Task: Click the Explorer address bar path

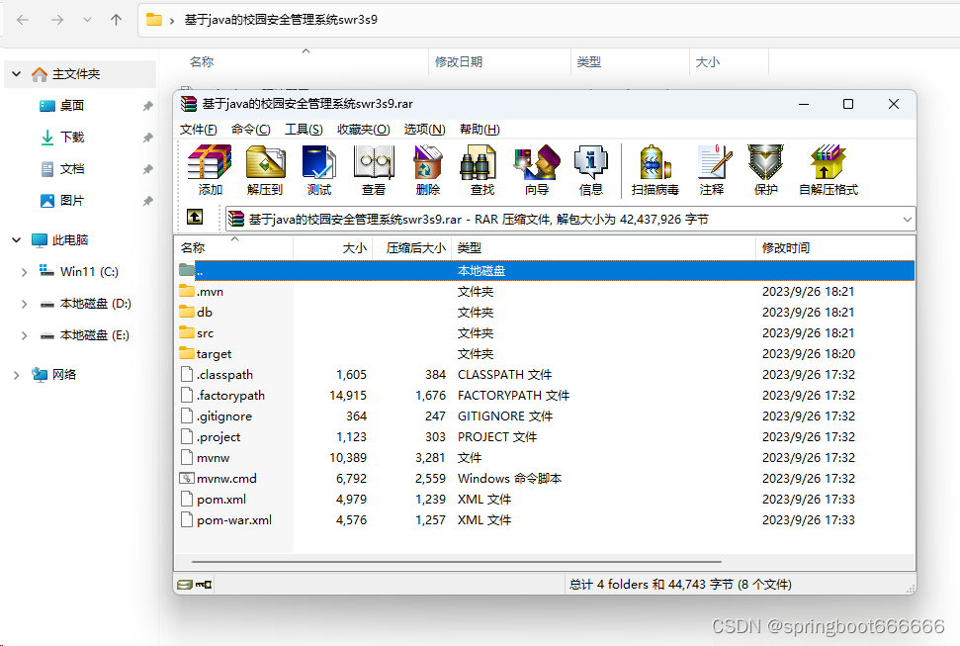Action: (281, 20)
